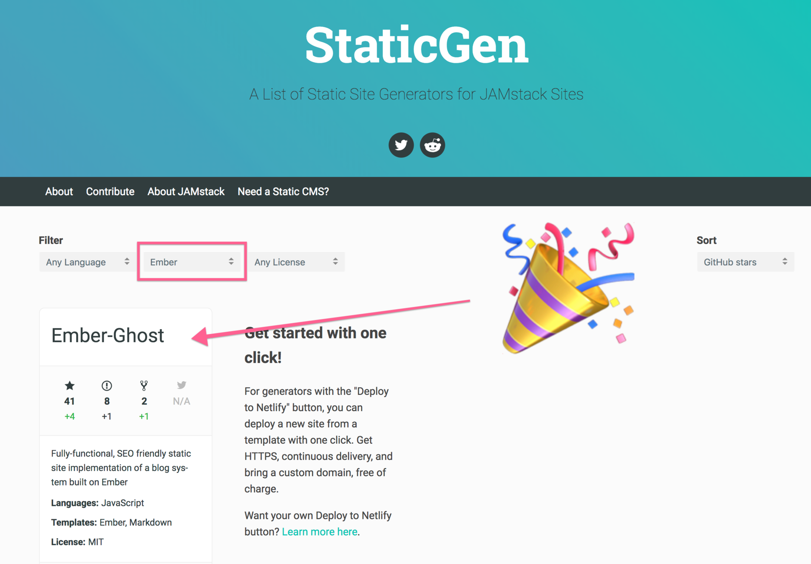This screenshot has height=564, width=811.
Task: Click the 41 stars count
Action: click(69, 401)
